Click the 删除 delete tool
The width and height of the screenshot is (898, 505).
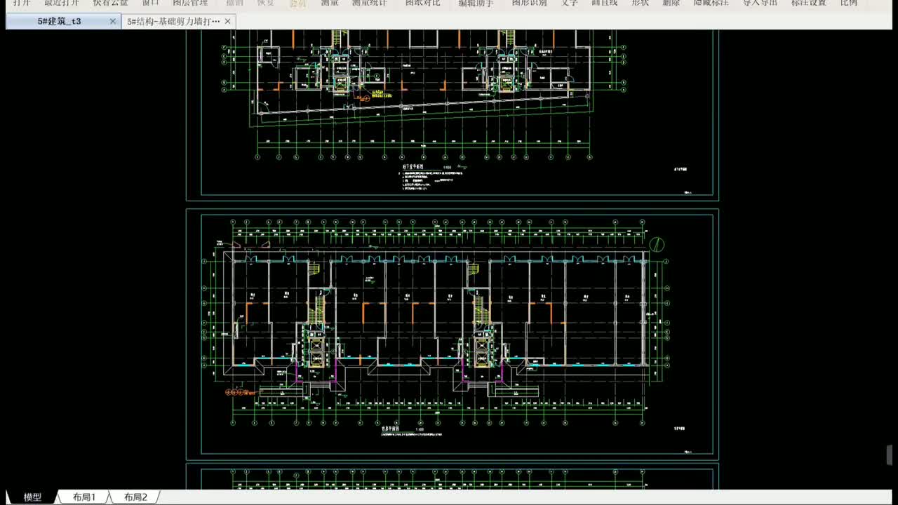point(671,3)
